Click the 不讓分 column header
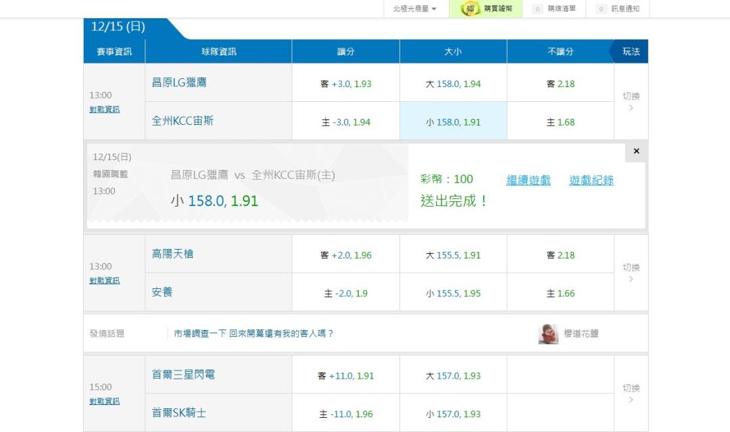 click(560, 51)
